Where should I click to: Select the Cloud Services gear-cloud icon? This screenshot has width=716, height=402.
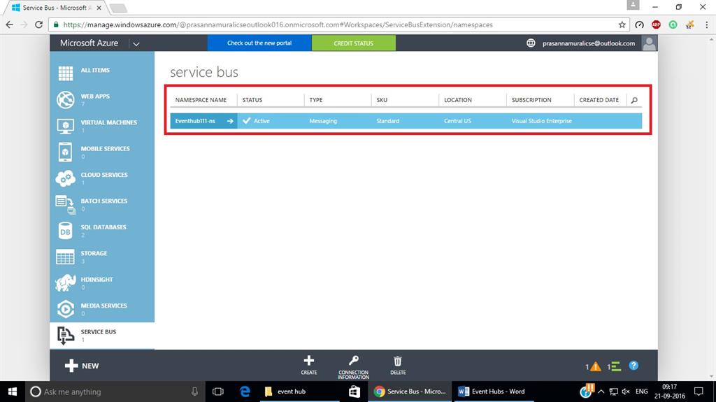coord(65,178)
